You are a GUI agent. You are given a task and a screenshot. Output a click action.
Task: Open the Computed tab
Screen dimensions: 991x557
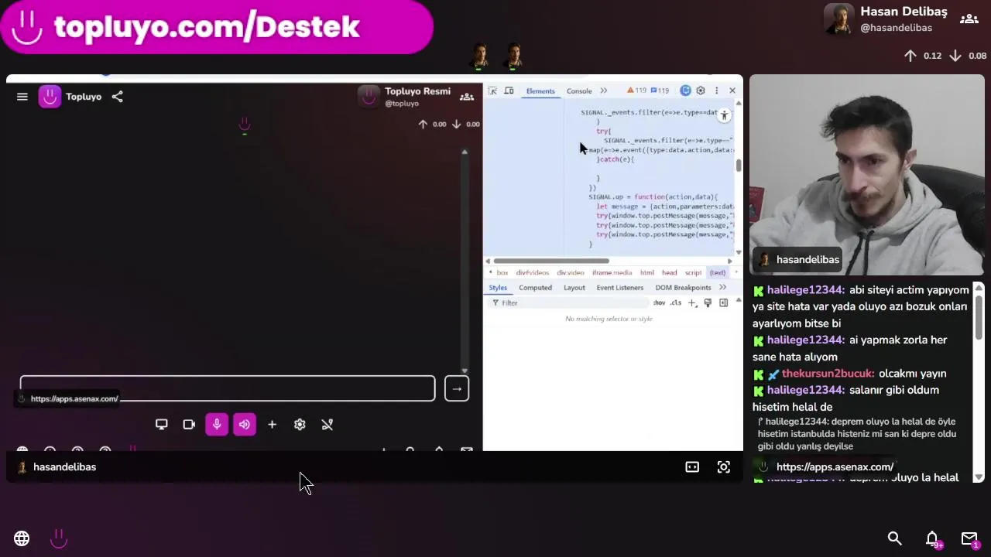[x=536, y=287]
